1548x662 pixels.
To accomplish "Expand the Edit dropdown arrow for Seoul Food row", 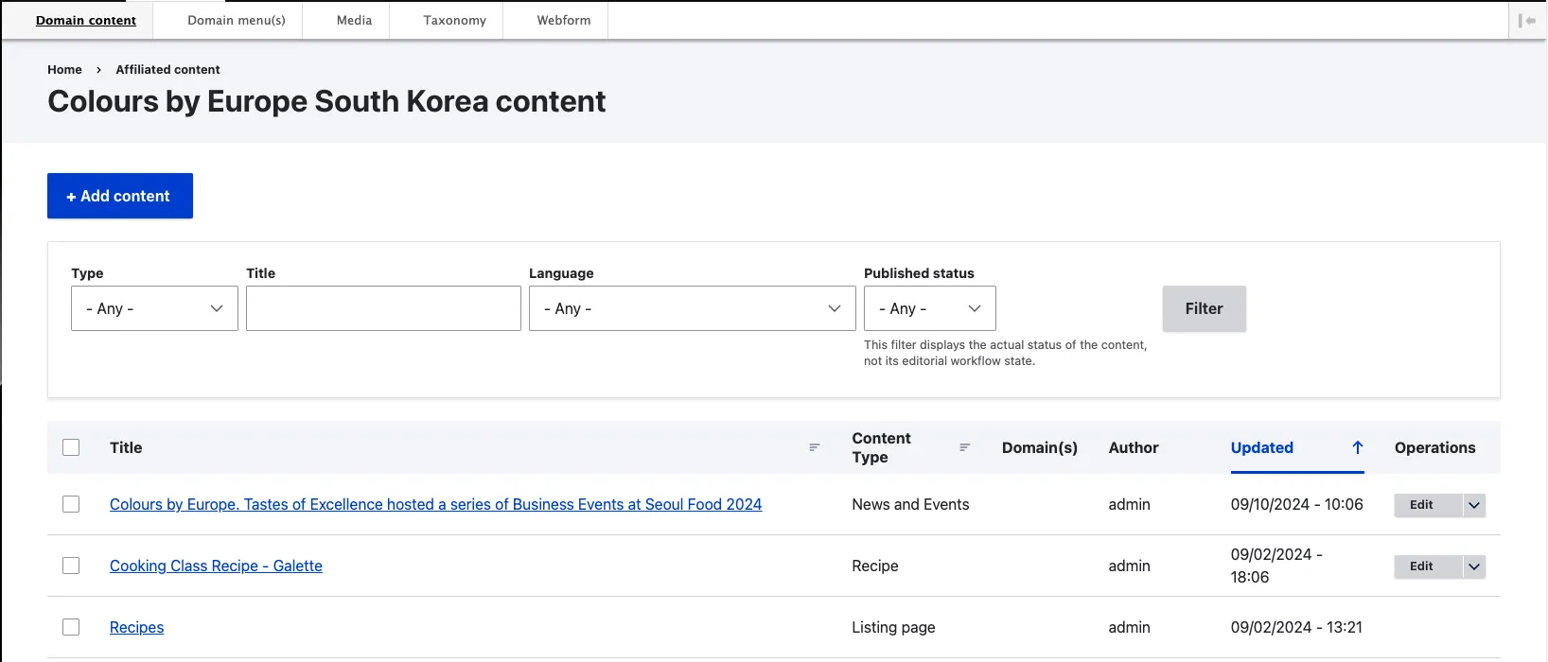I will coord(1473,505).
